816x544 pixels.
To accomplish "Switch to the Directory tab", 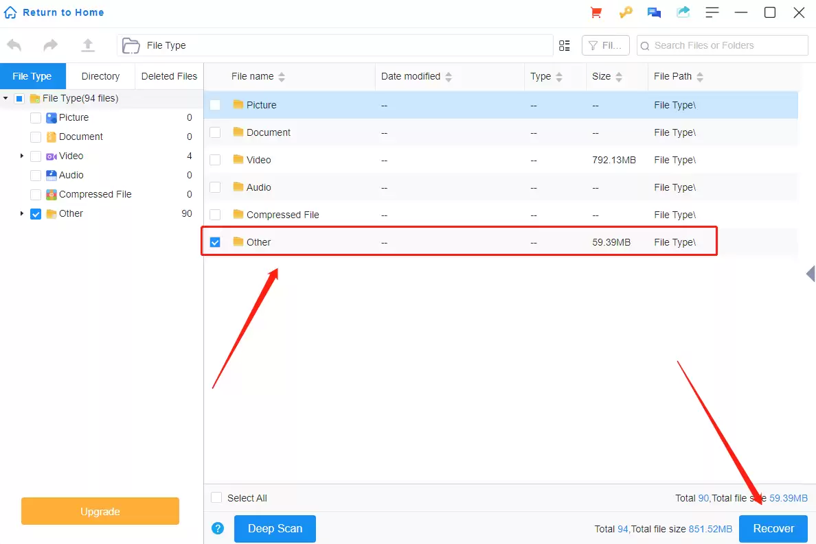I will pyautogui.click(x=100, y=76).
